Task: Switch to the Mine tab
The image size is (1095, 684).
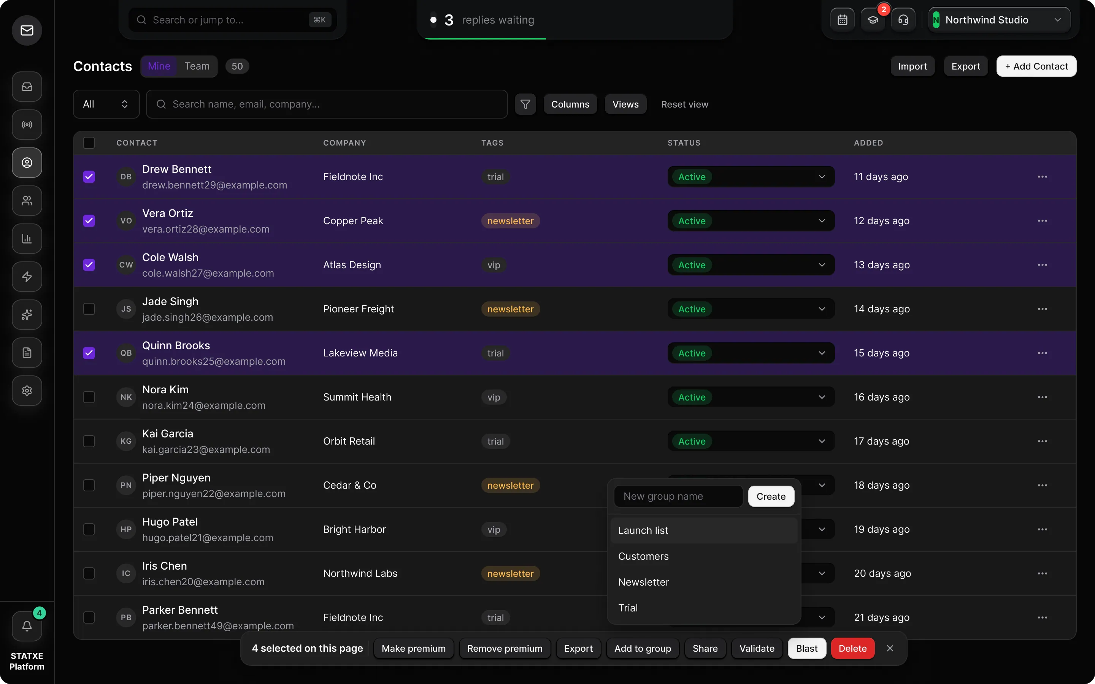Action: click(159, 66)
